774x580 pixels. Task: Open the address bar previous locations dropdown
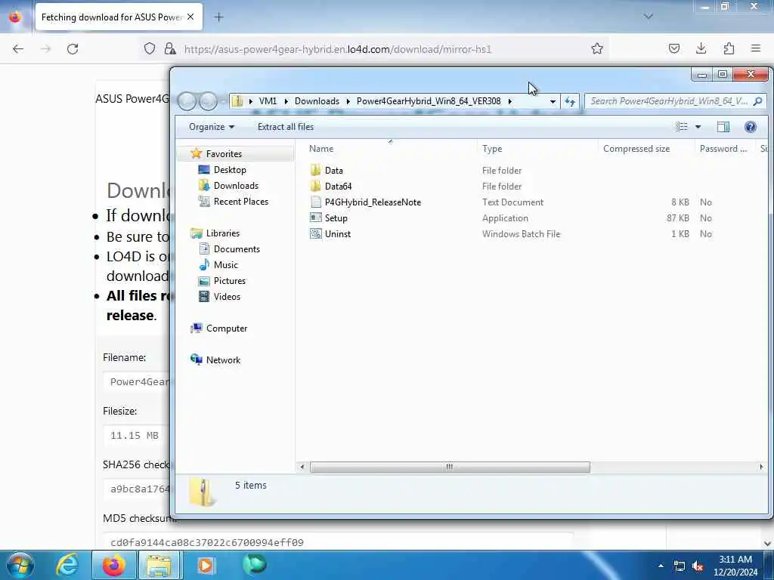pos(553,102)
